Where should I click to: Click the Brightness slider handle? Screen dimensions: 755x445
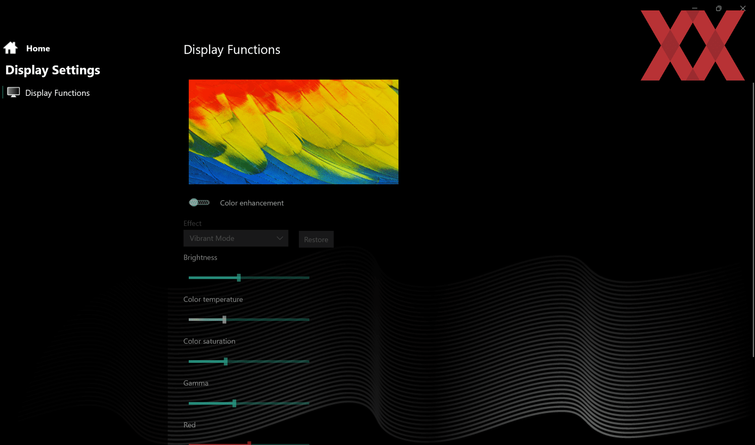(239, 278)
